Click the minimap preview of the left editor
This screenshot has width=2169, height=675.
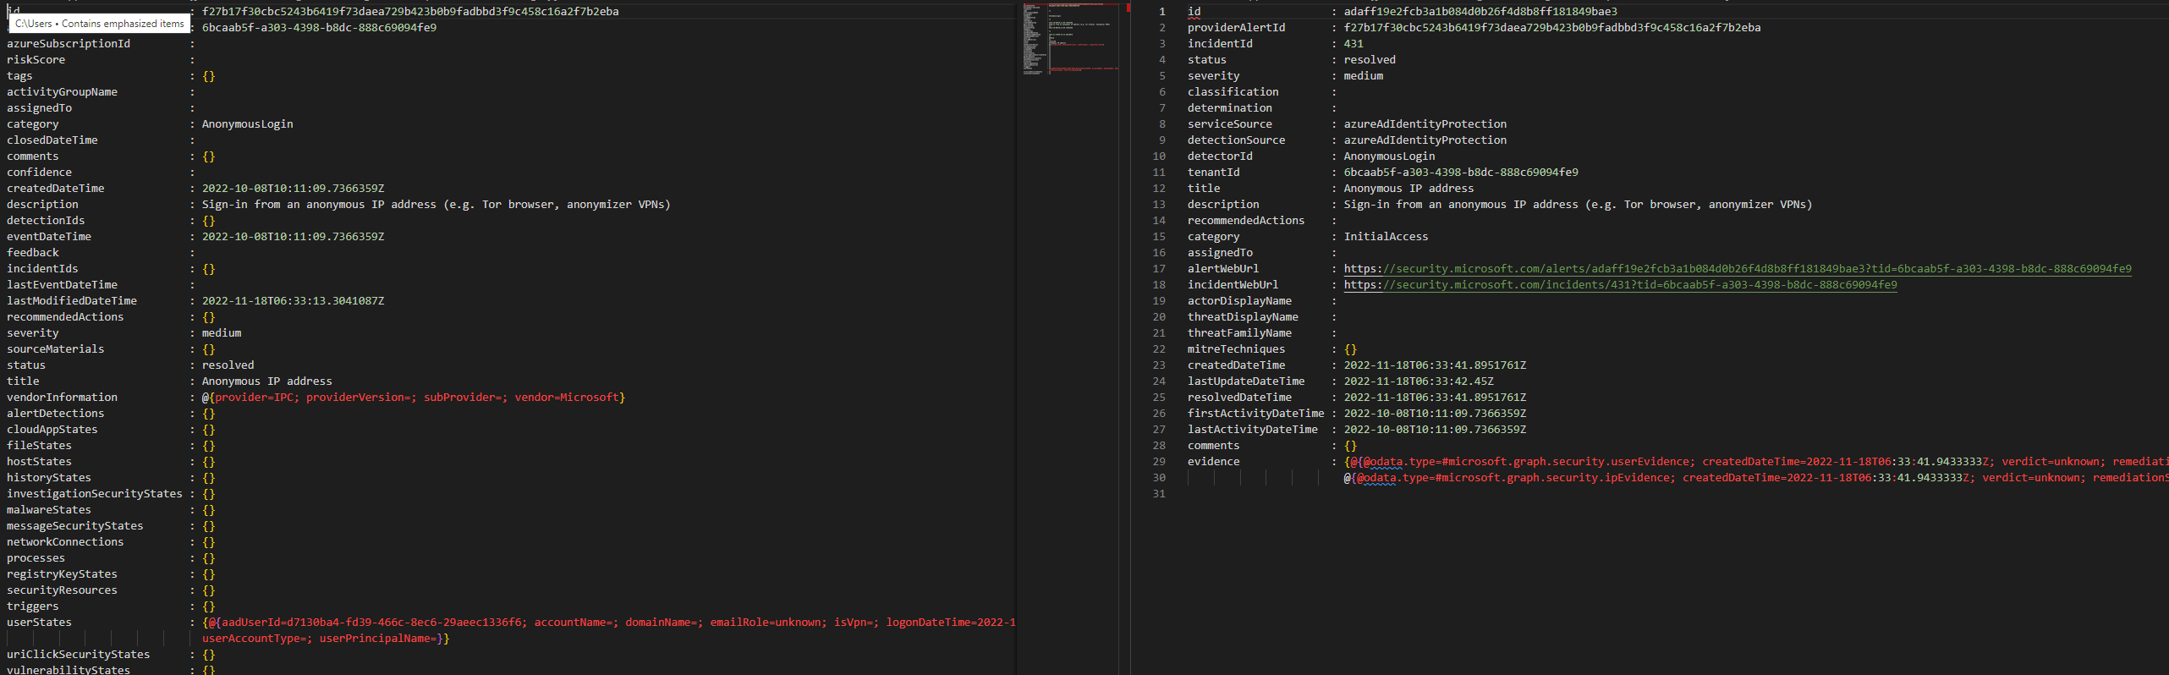(1069, 38)
